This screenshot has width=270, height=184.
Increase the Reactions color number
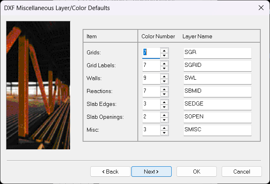pyautogui.click(x=164, y=89)
